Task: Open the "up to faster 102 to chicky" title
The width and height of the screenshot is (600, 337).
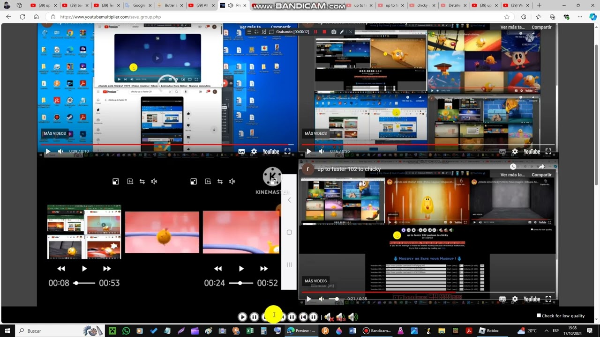Action: (x=349, y=169)
